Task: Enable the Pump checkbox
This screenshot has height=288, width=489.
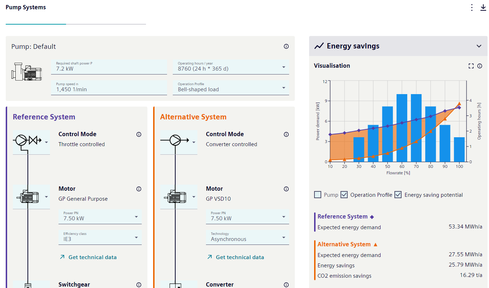Action: [318, 195]
